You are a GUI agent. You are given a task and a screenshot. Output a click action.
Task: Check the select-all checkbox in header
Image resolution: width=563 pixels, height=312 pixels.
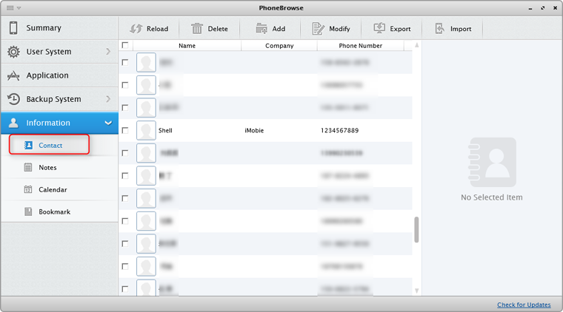(125, 46)
